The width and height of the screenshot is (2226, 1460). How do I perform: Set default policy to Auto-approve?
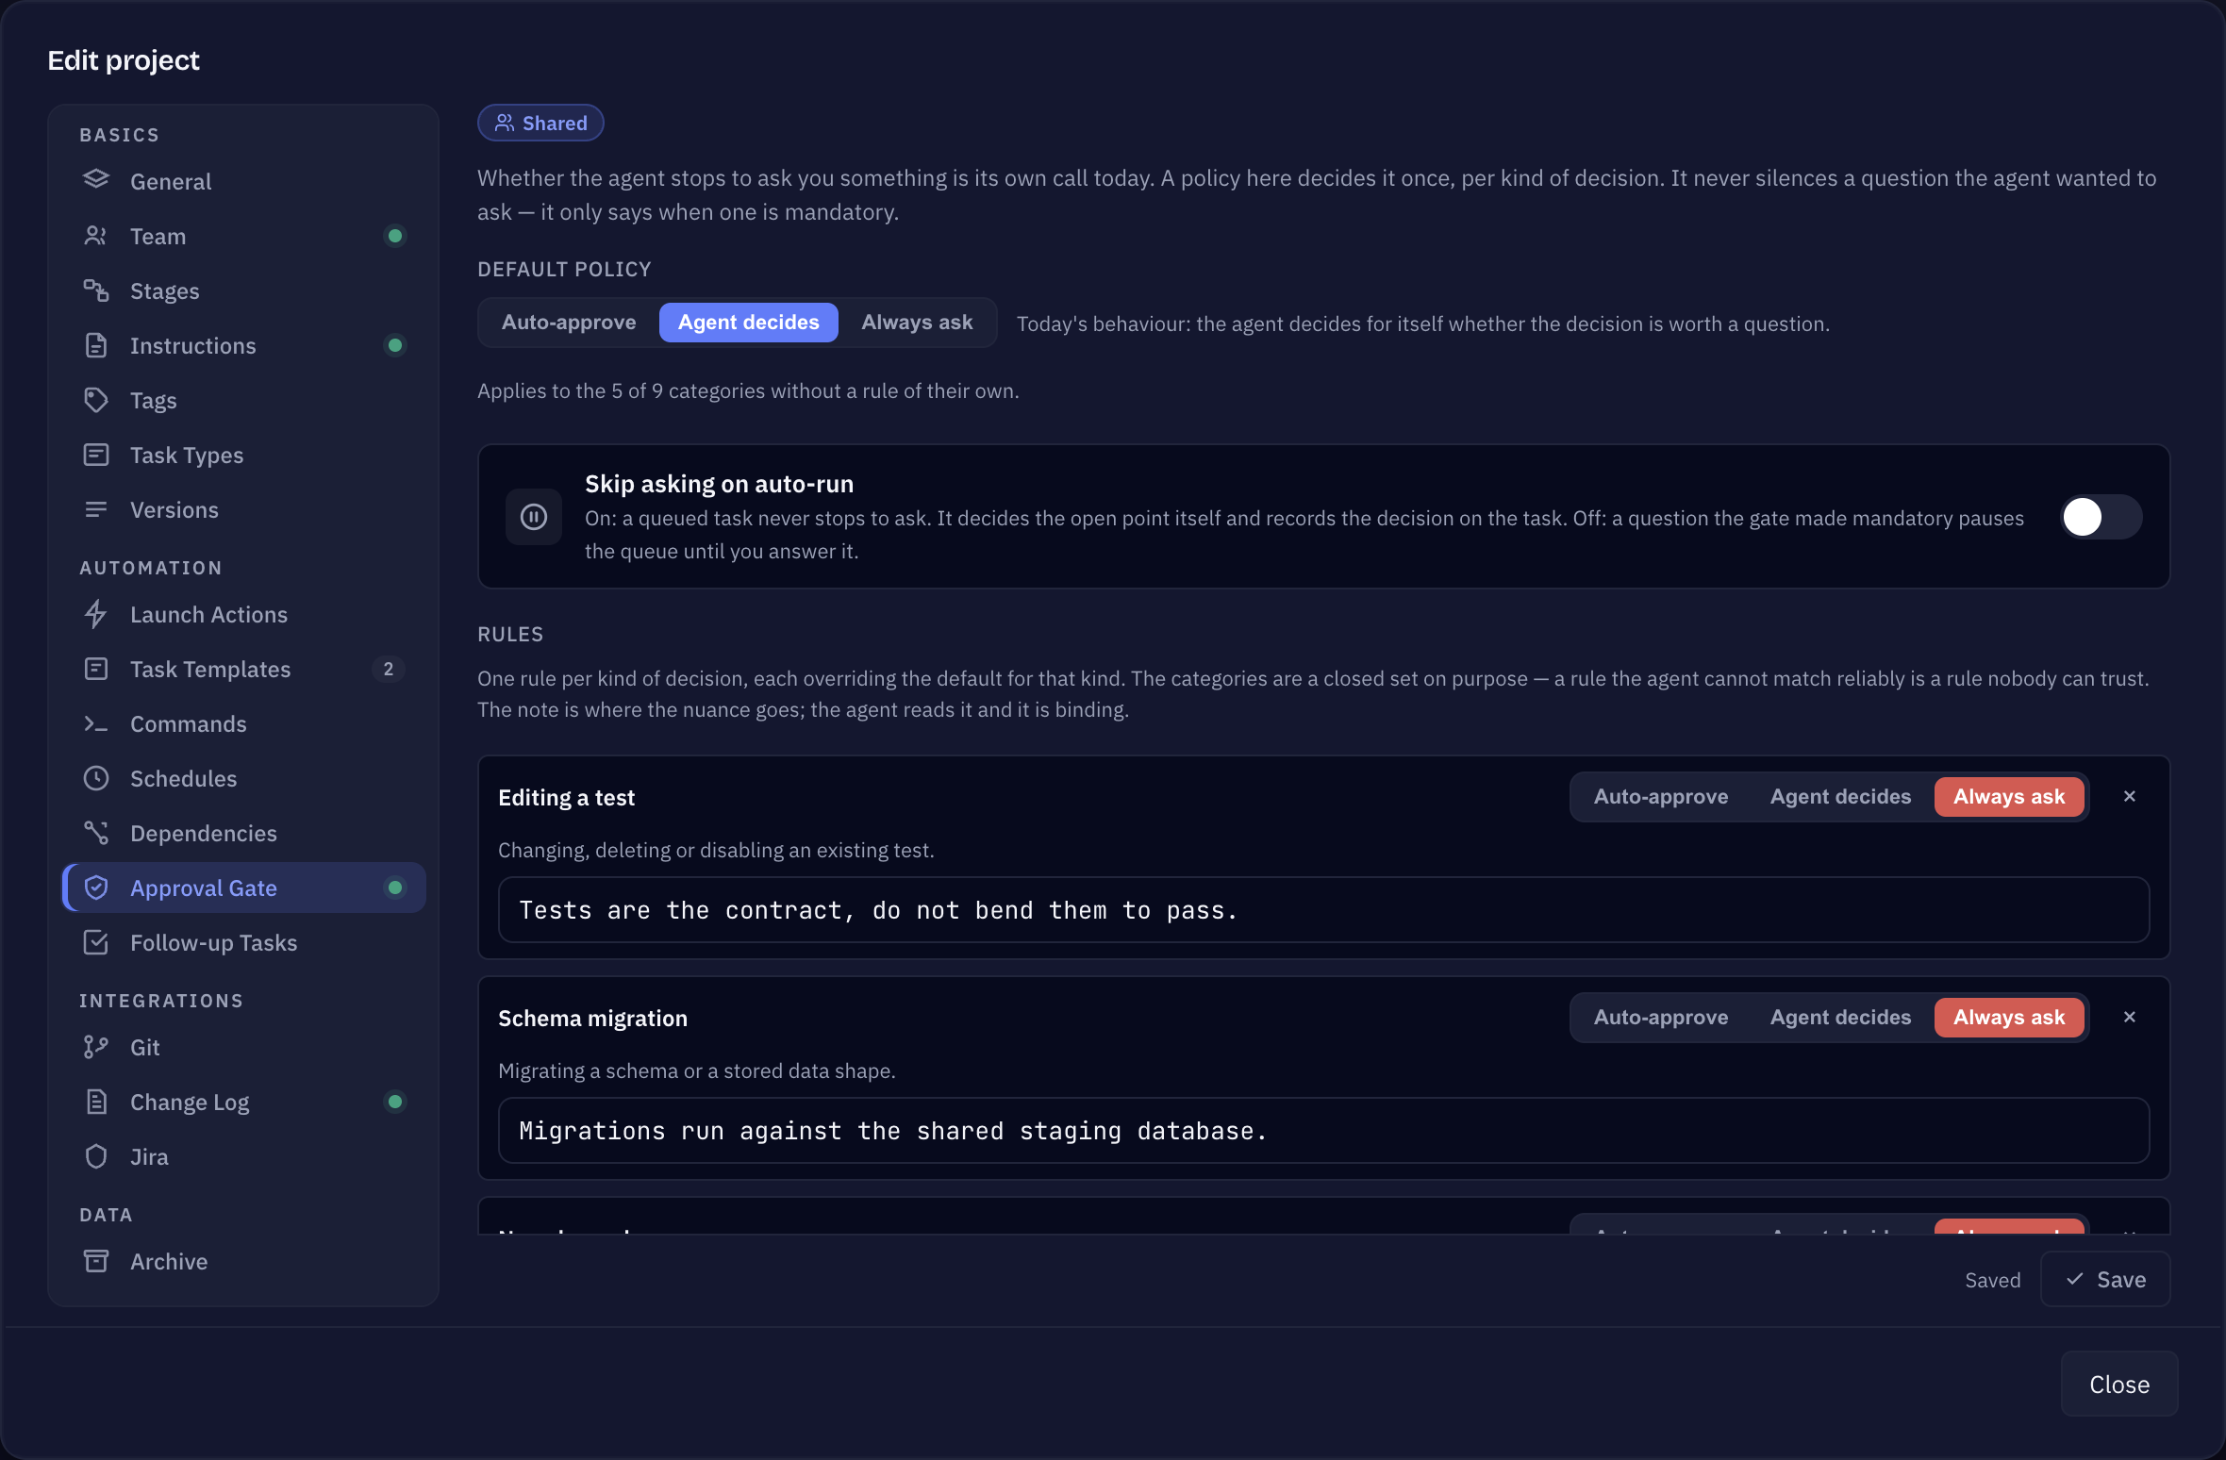pyautogui.click(x=569, y=322)
